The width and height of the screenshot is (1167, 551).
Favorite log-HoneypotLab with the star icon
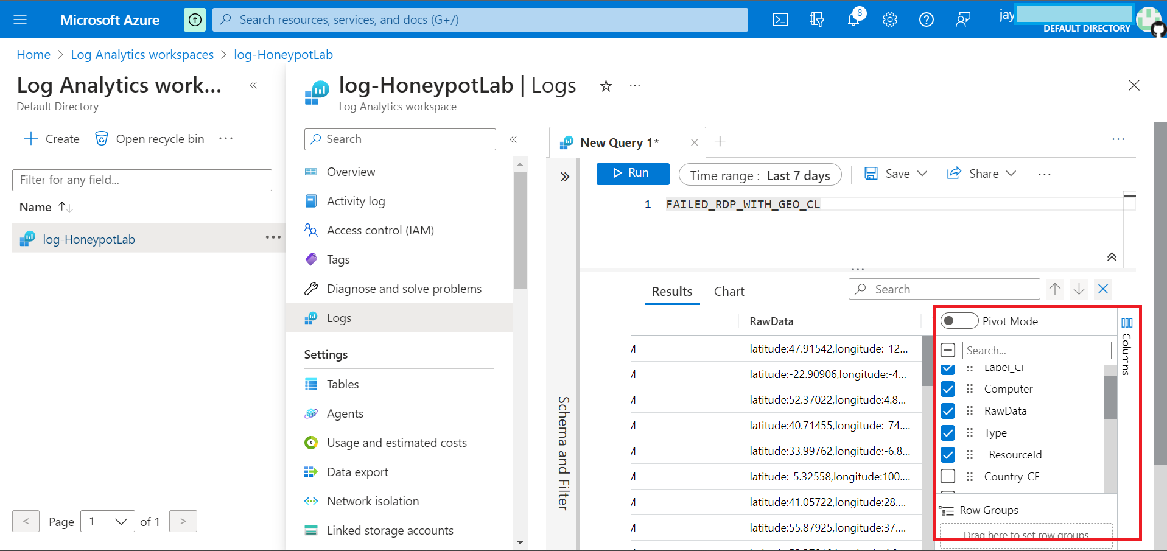click(606, 86)
